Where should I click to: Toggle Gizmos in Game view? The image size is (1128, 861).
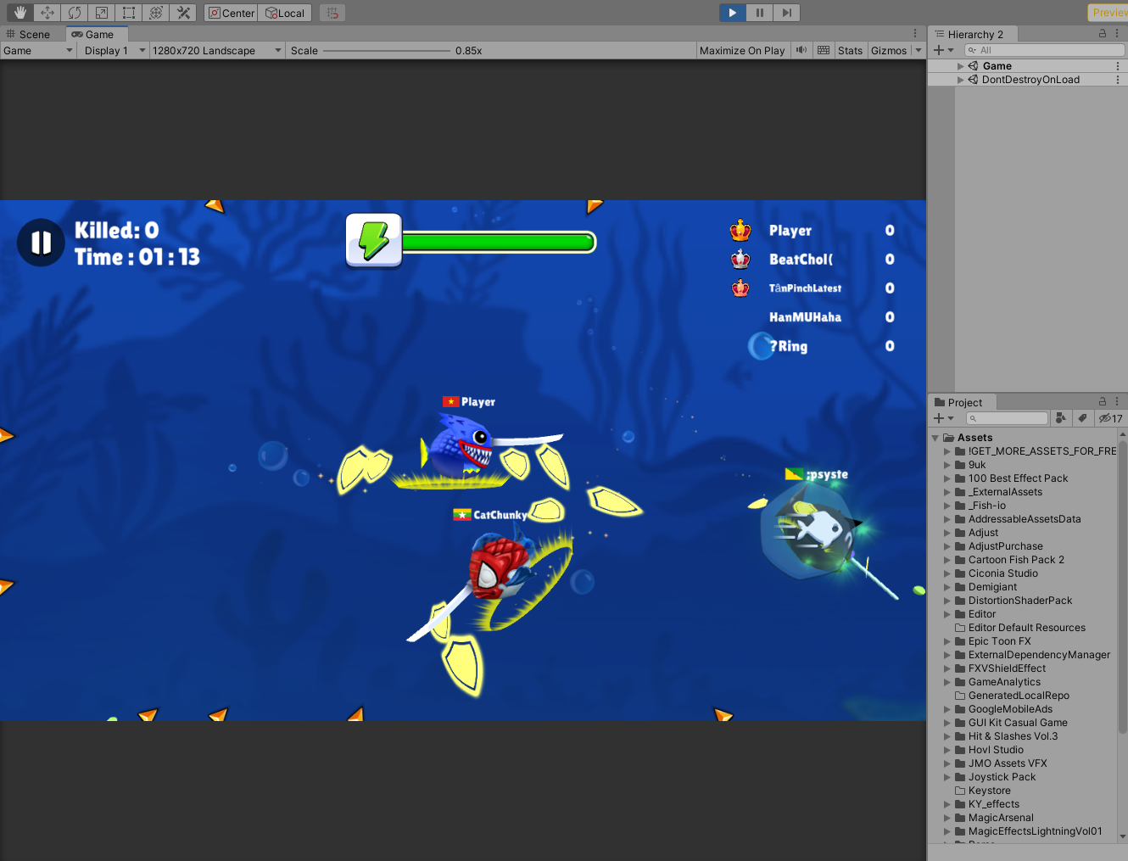889,51
